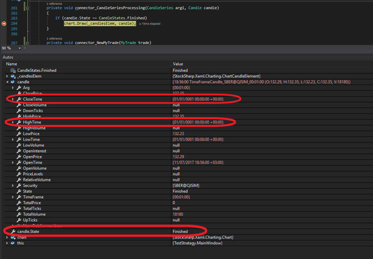The width and height of the screenshot is (373, 259).
Task: Select the OpenTime value 11/07/2017 18:56:00
Action: pos(198,163)
